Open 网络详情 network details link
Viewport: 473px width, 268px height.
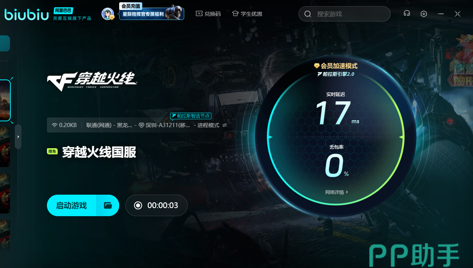(336, 192)
